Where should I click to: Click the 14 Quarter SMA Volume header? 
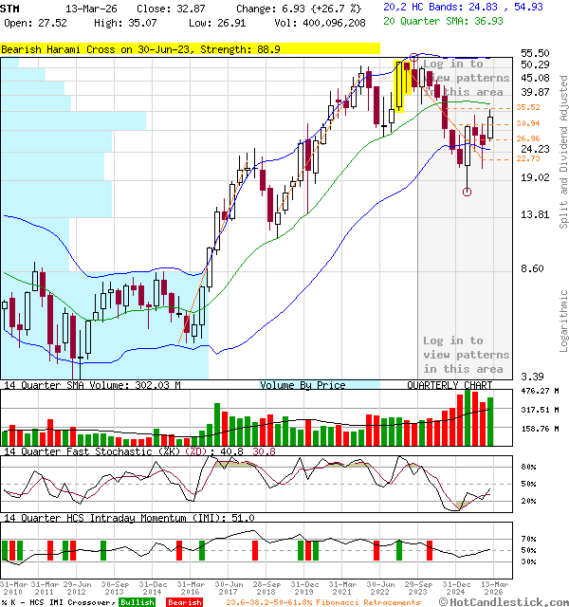90,385
